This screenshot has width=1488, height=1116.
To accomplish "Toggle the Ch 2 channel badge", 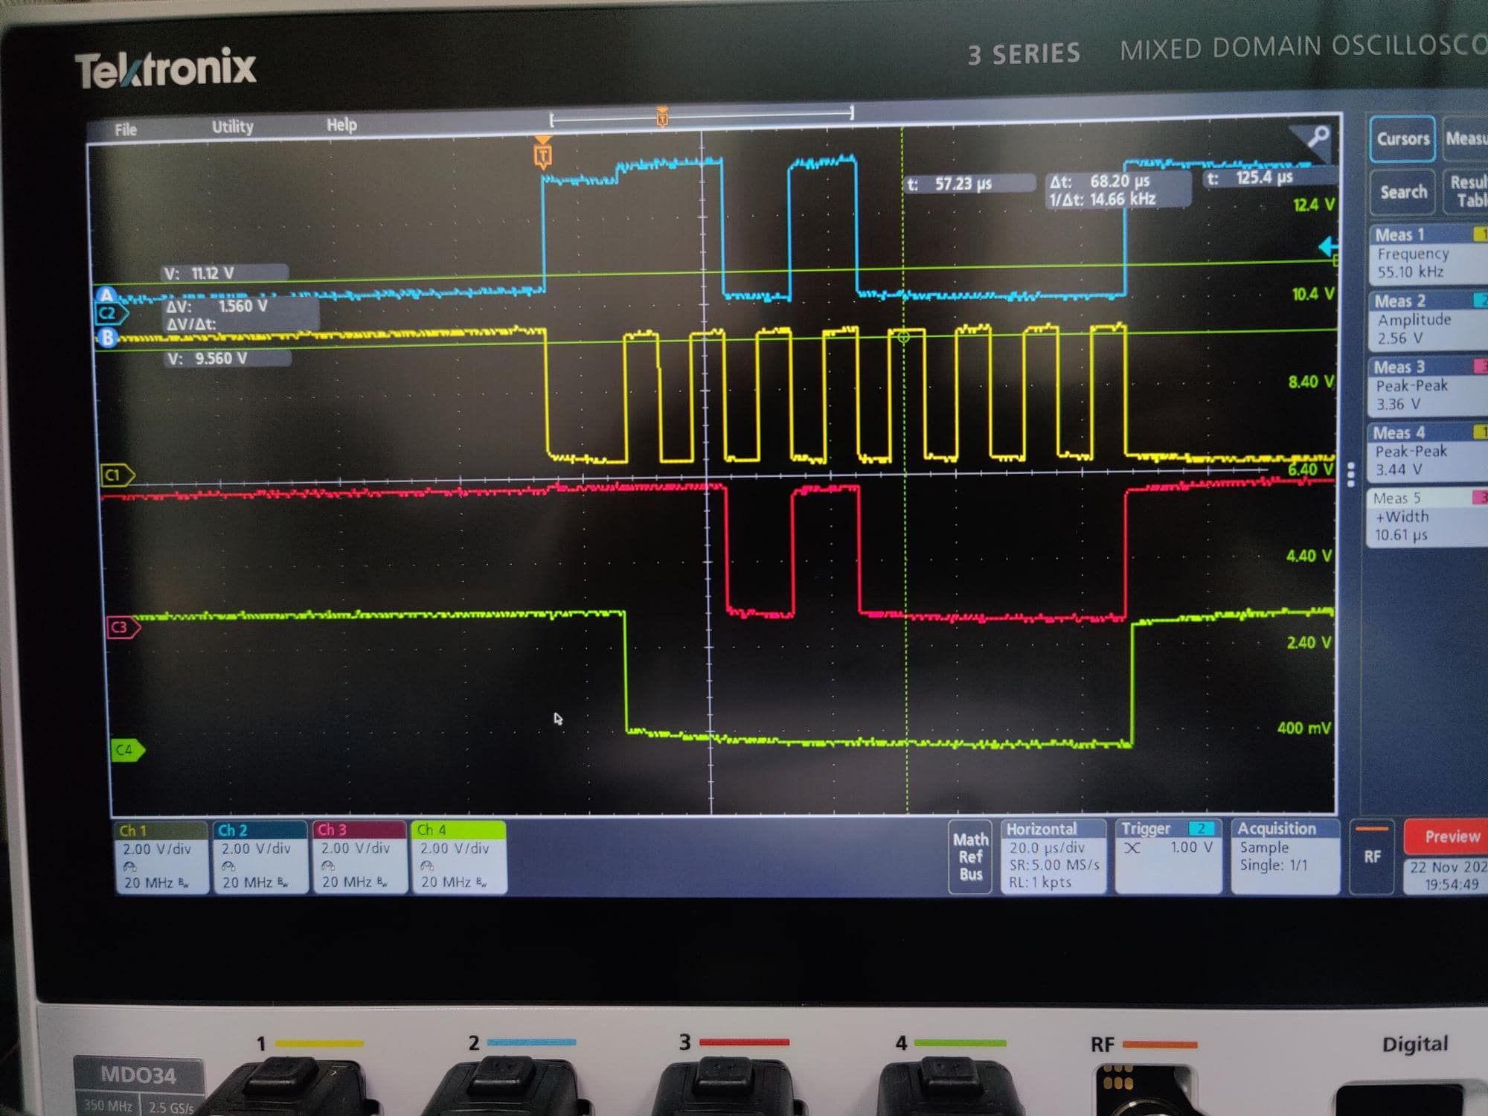I will coord(259,856).
